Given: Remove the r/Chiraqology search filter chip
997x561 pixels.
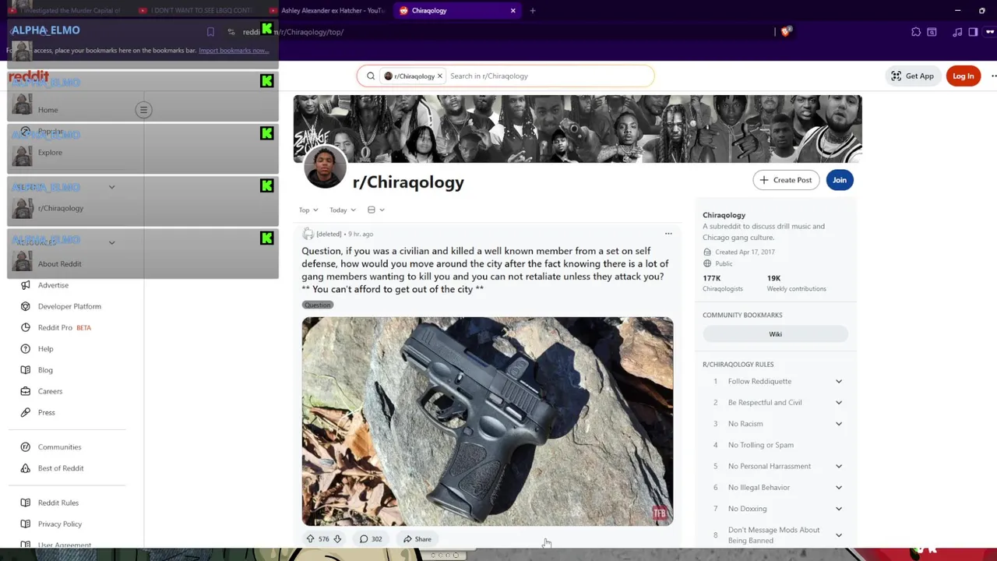Looking at the screenshot, I should [x=439, y=76].
